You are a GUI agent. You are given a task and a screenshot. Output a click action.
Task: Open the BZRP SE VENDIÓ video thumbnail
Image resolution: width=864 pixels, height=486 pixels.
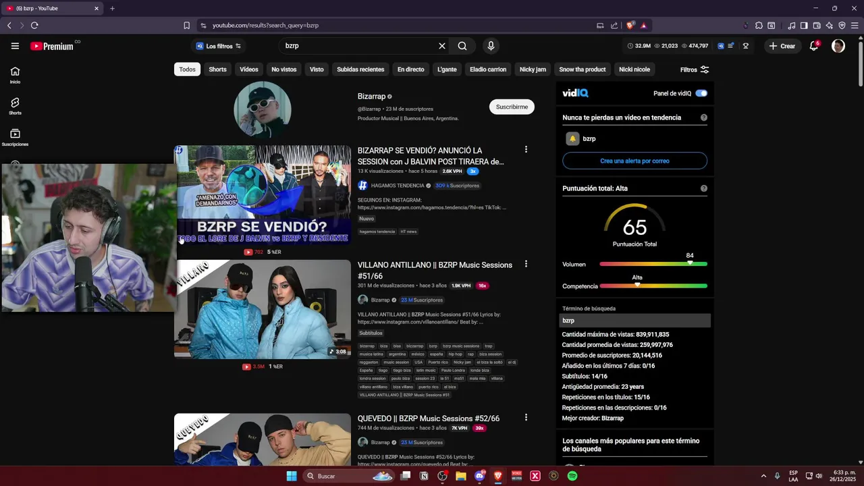(263, 194)
